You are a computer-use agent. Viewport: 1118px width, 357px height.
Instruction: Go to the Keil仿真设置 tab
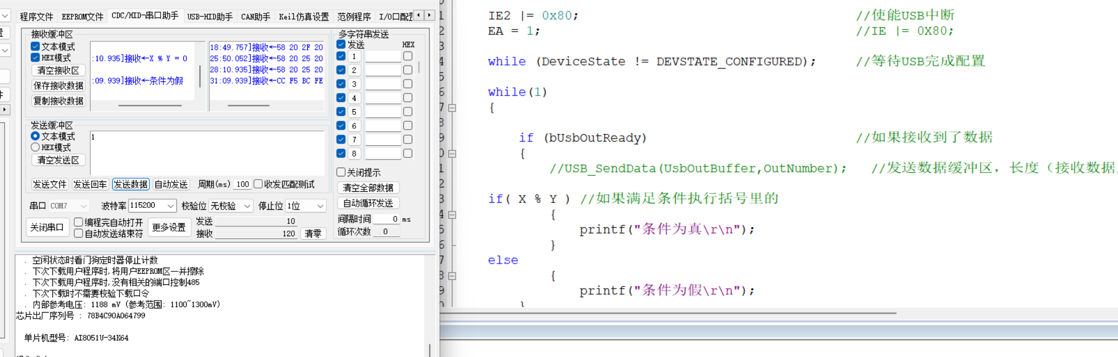click(304, 17)
